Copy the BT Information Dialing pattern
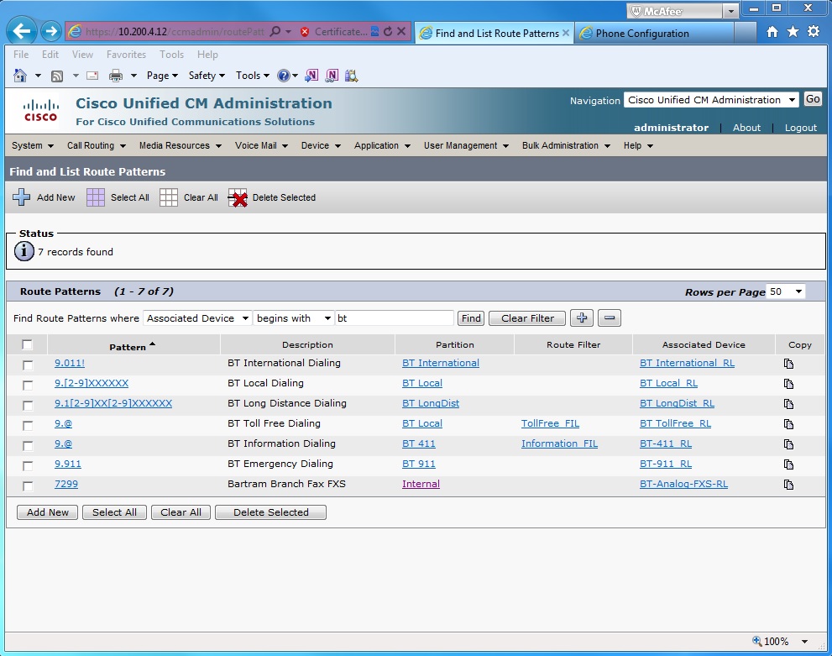Screen dimensions: 832x656 click(x=789, y=444)
